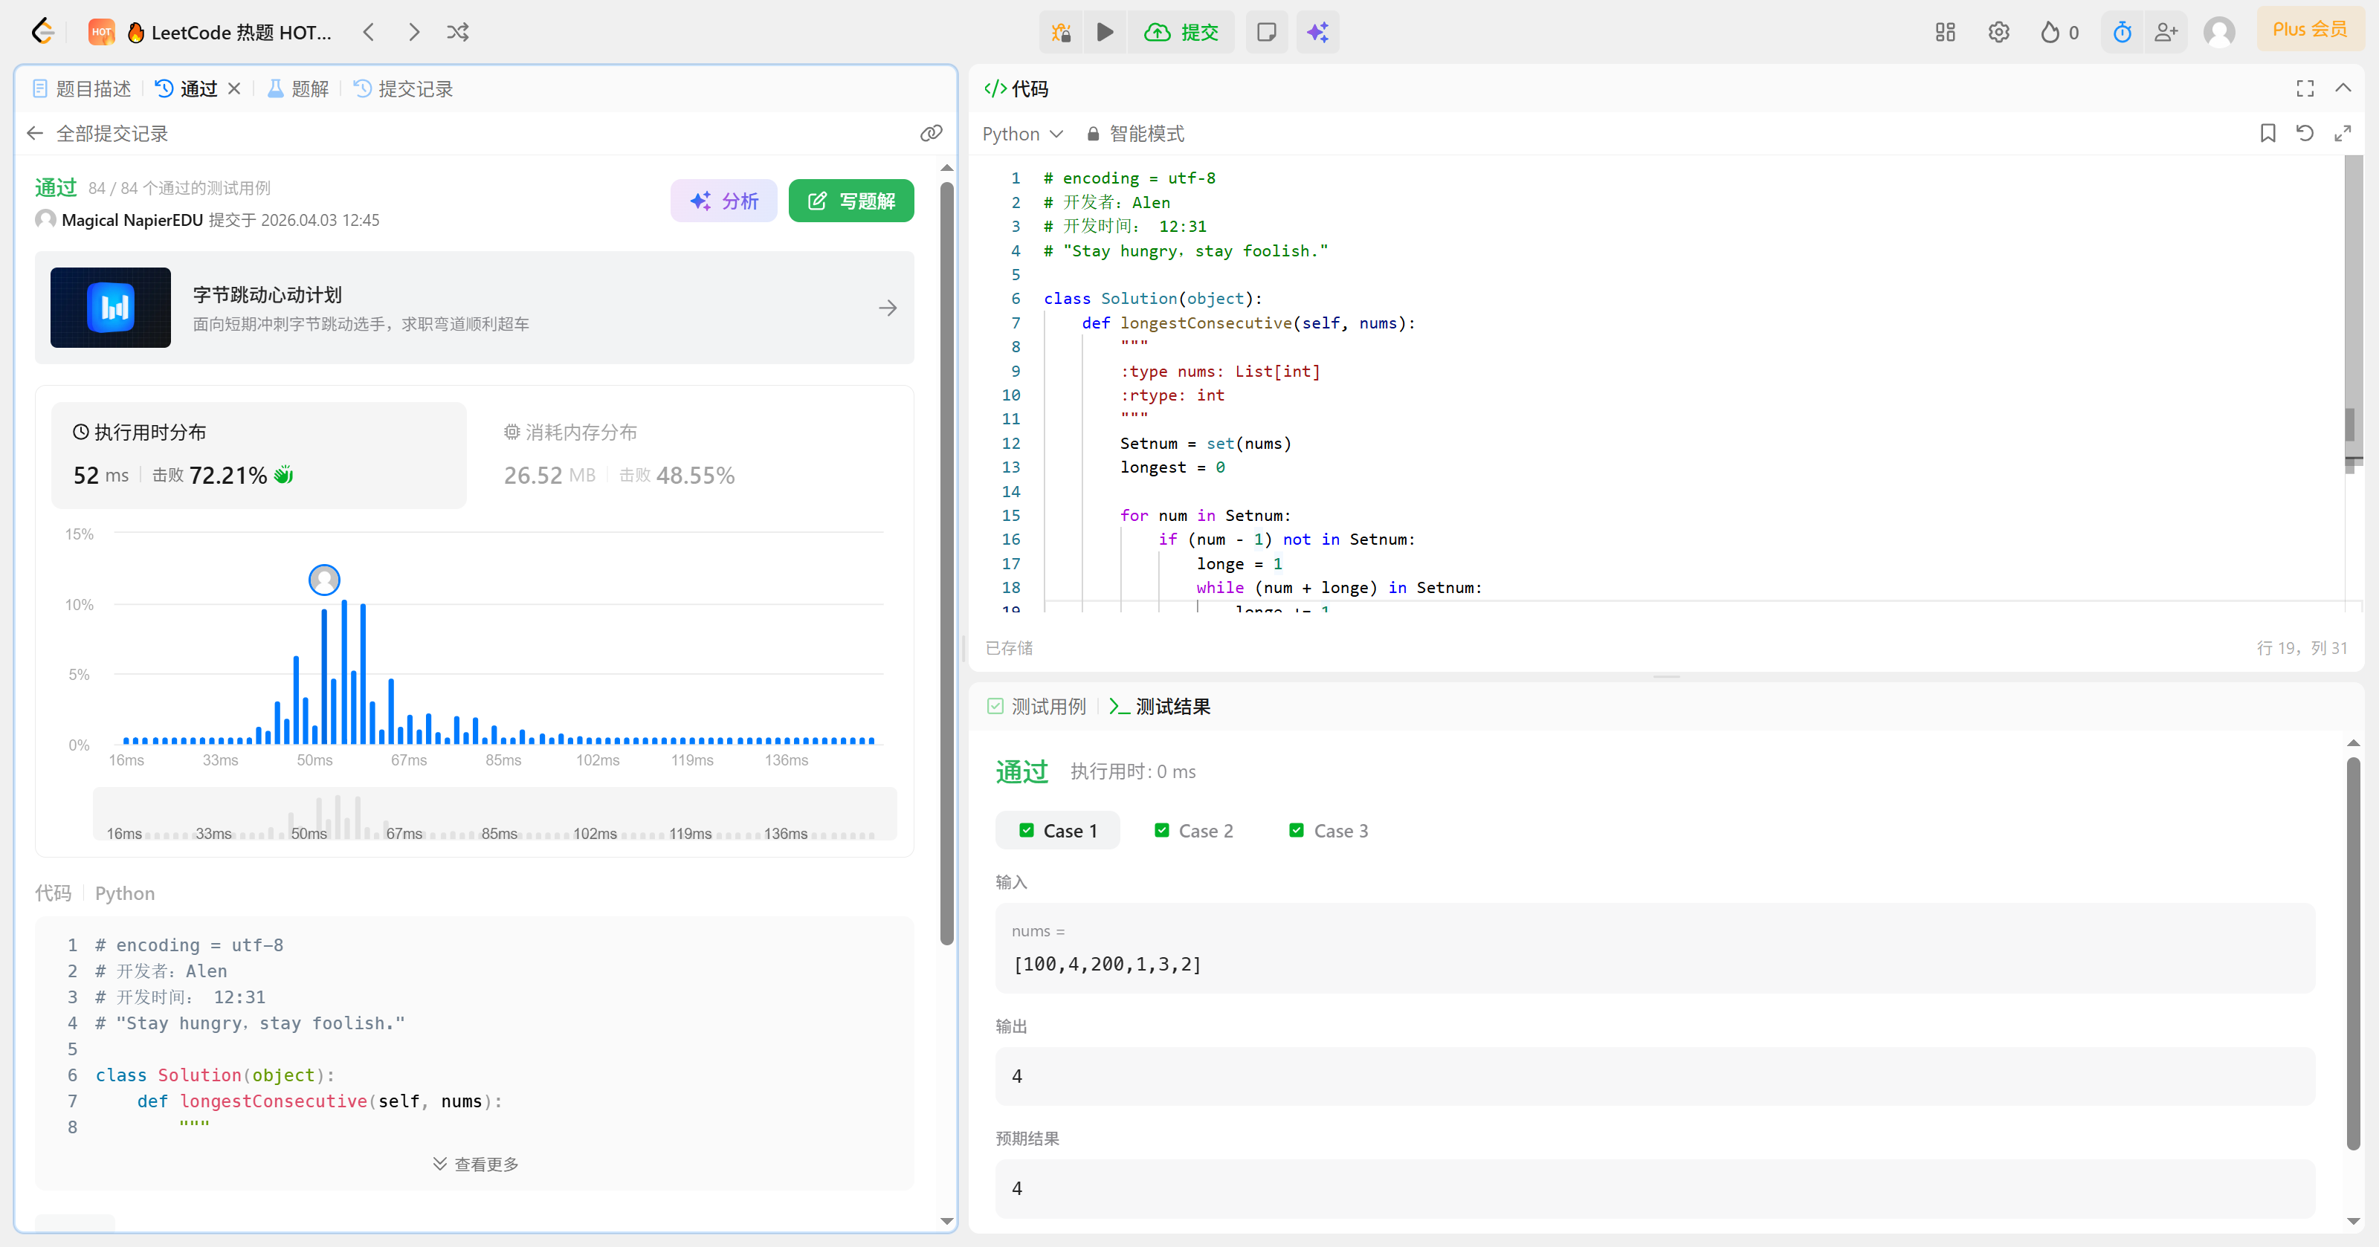Viewport: 2379px width, 1247px height.
Task: Open the layout grid icon
Action: click(1945, 32)
